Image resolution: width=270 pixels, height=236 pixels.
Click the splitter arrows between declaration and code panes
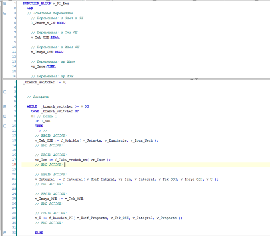(x=194, y=79)
